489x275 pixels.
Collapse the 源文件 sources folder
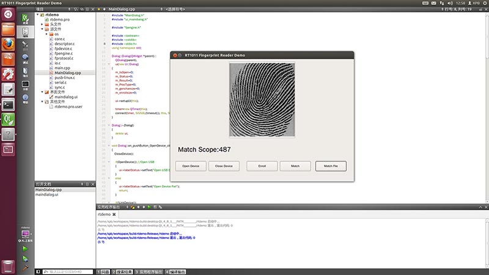(42, 29)
